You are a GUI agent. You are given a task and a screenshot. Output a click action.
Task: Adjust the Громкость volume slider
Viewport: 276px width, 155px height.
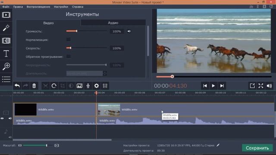[86, 31]
